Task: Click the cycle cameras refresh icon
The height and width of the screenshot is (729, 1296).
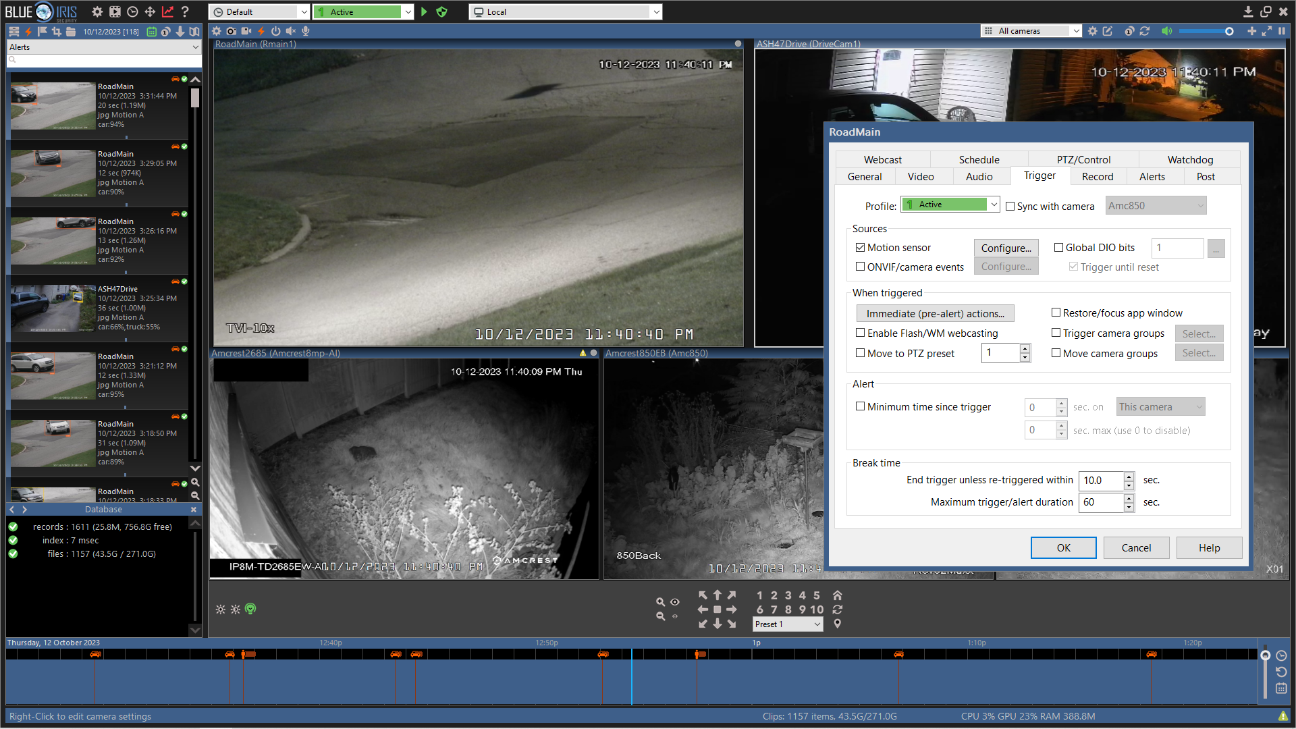Action: 1145,31
